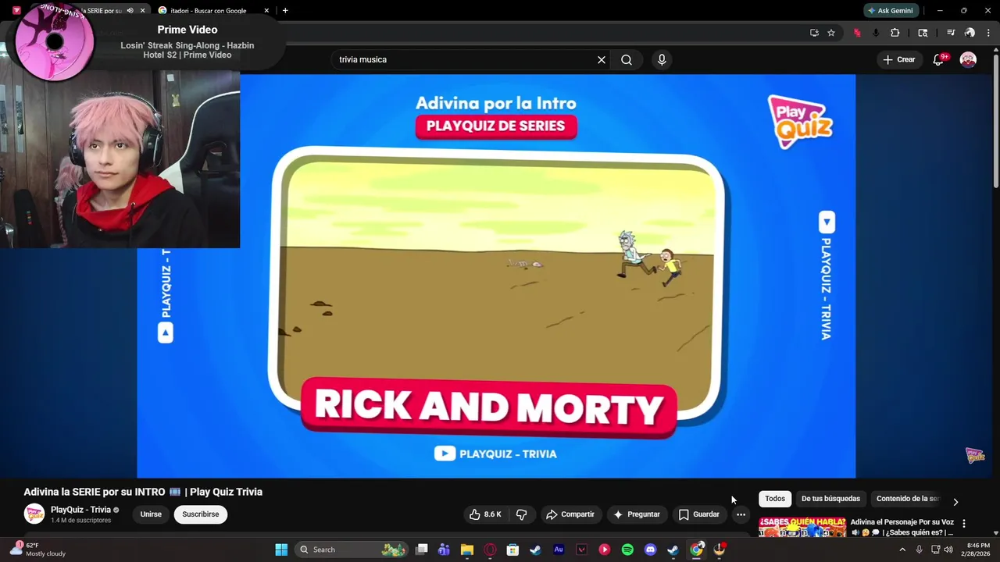
Task: Open media controls in Chrome toolbar
Action: point(951,33)
